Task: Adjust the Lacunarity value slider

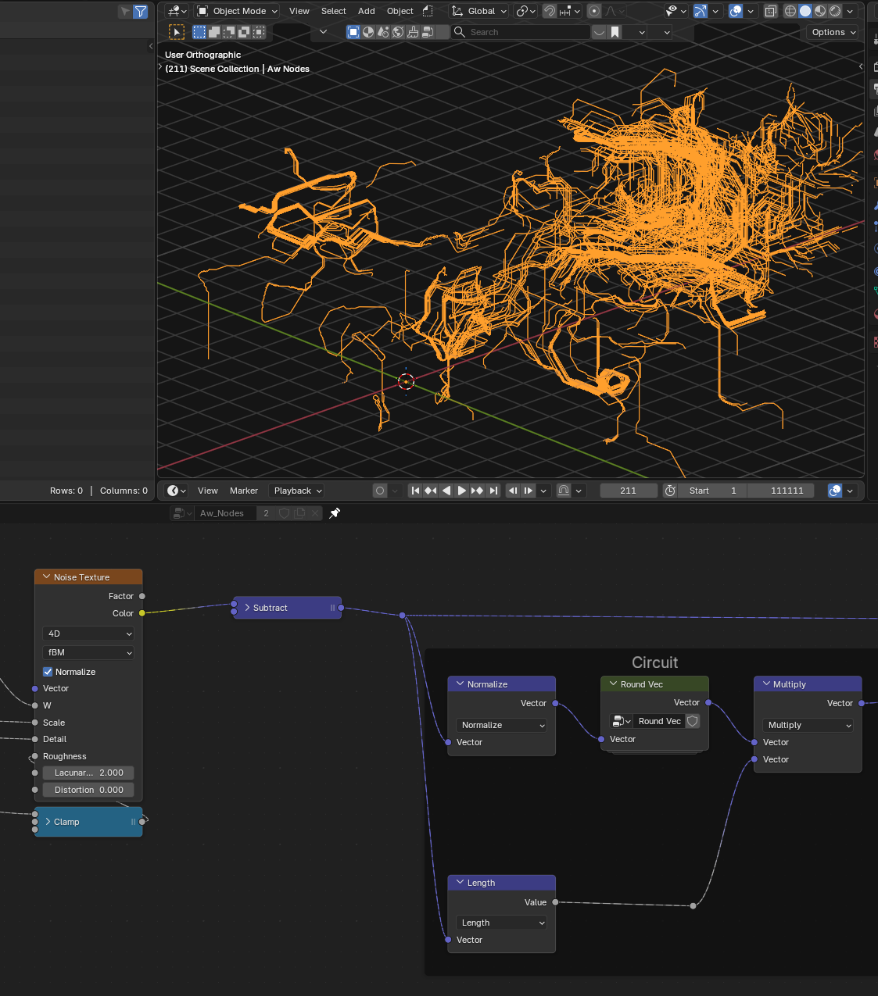Action: pos(88,773)
